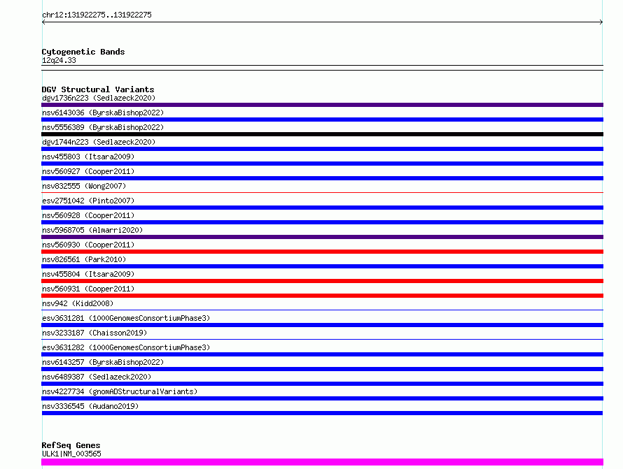The width and height of the screenshot is (623, 469).
Task: Click the blue bar under nsv455803
Action: coord(322,164)
